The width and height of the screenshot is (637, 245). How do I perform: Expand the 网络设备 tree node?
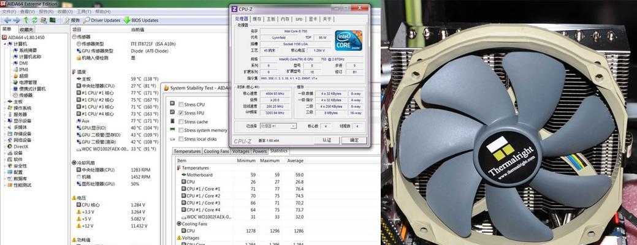click(4, 140)
